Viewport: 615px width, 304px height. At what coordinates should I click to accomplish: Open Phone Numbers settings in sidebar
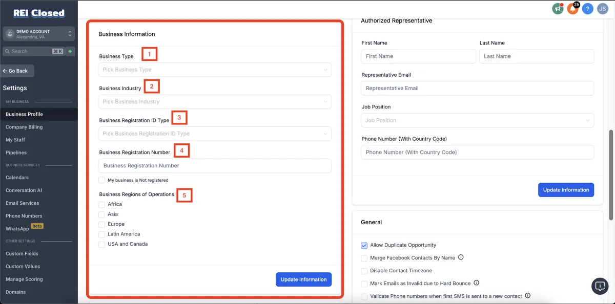pos(24,216)
